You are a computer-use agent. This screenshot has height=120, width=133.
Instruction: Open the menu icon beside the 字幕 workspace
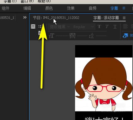tap(124, 8)
